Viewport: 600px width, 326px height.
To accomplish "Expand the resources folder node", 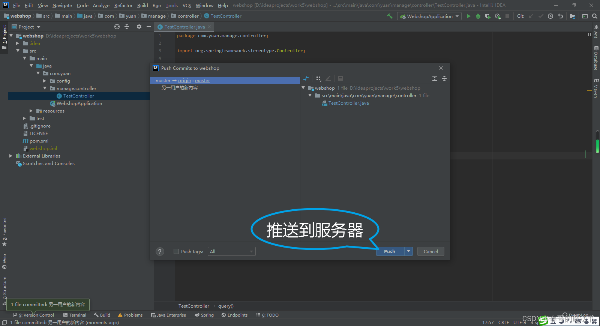I will tap(31, 111).
